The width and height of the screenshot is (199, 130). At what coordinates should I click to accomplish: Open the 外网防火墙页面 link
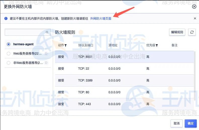[x=101, y=19]
